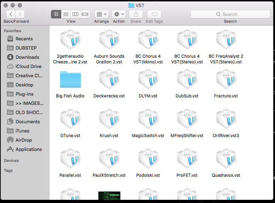Select the Quadravox.vst plugin icon

coord(226,159)
